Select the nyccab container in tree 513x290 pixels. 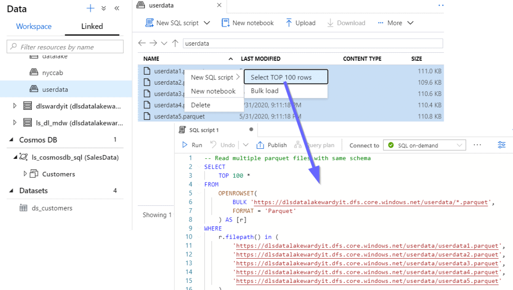click(52, 73)
